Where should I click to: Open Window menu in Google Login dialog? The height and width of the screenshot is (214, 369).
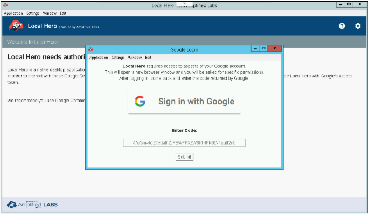[135, 58]
